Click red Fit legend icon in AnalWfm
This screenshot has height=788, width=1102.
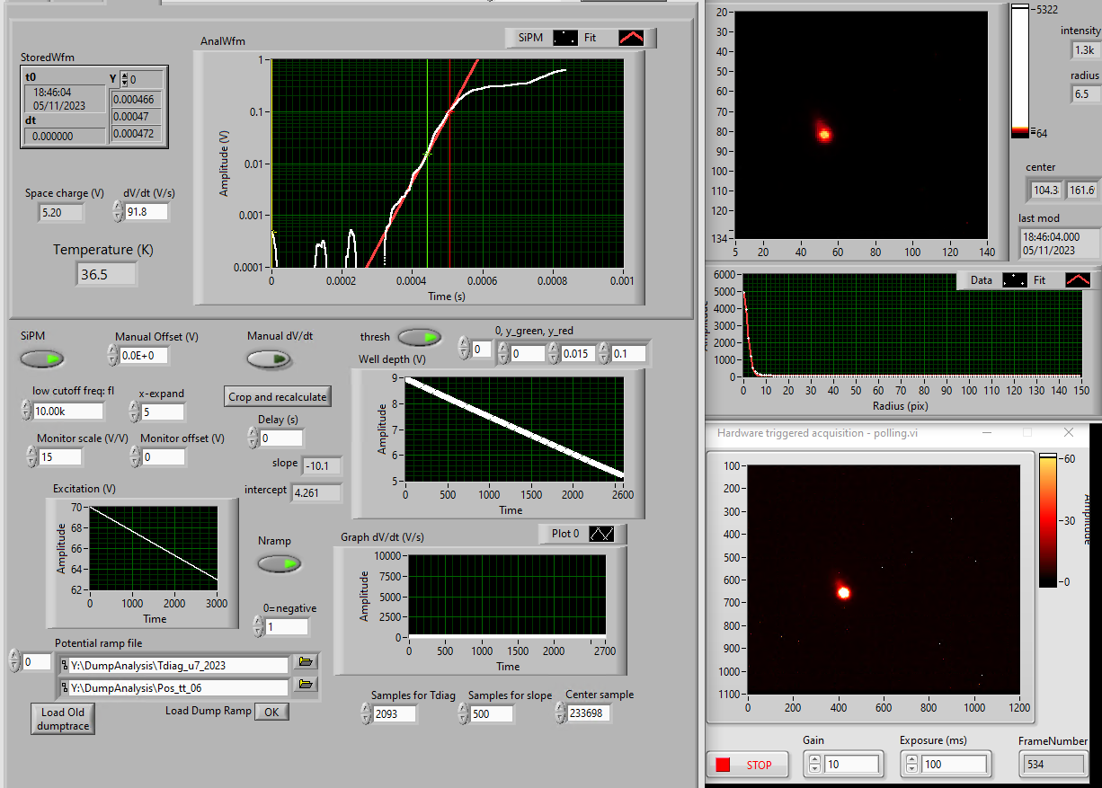point(631,38)
